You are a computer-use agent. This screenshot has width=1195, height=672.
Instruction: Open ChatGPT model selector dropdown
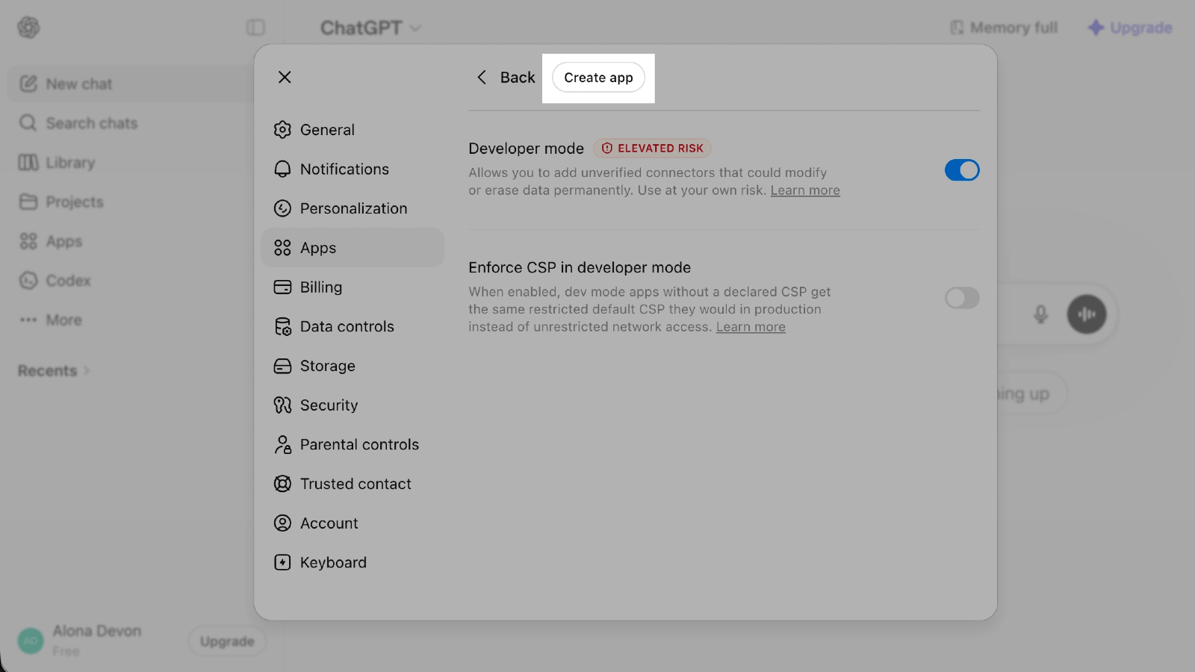point(370,28)
